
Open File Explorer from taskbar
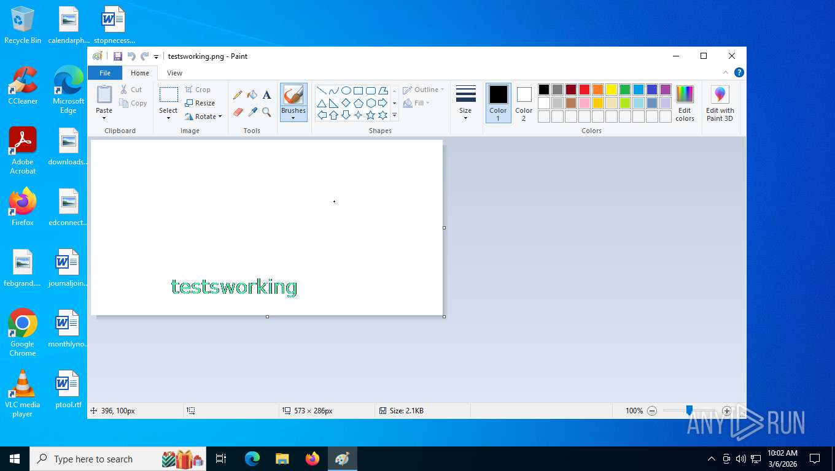pos(282,459)
